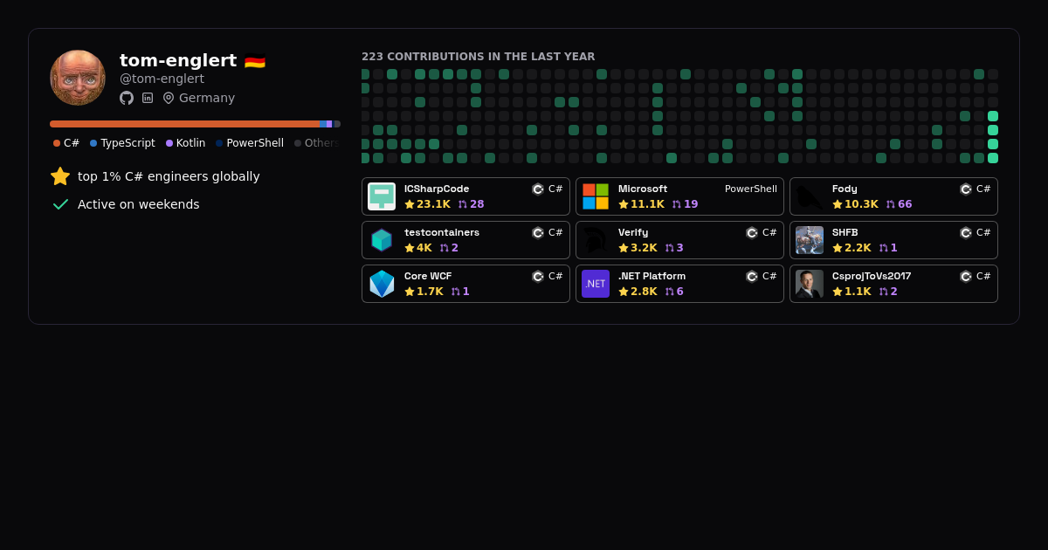Open the Verify repository logo
The width and height of the screenshot is (1048, 550).
[x=596, y=240]
